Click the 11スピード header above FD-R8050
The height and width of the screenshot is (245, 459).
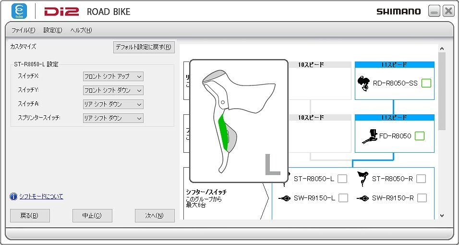(395, 118)
